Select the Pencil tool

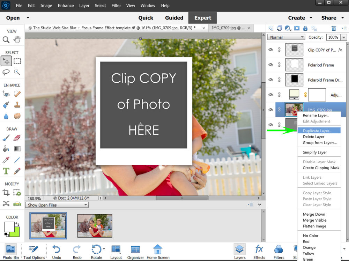(17, 171)
